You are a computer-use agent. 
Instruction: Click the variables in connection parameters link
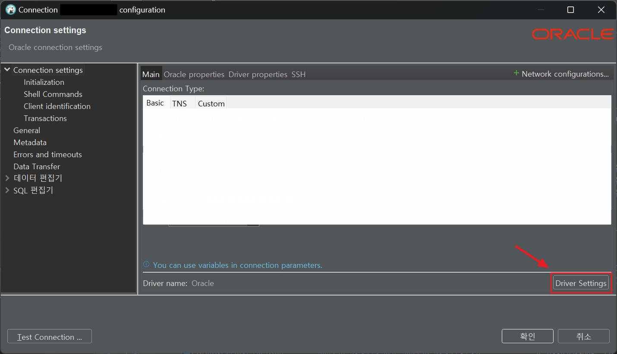click(x=238, y=265)
